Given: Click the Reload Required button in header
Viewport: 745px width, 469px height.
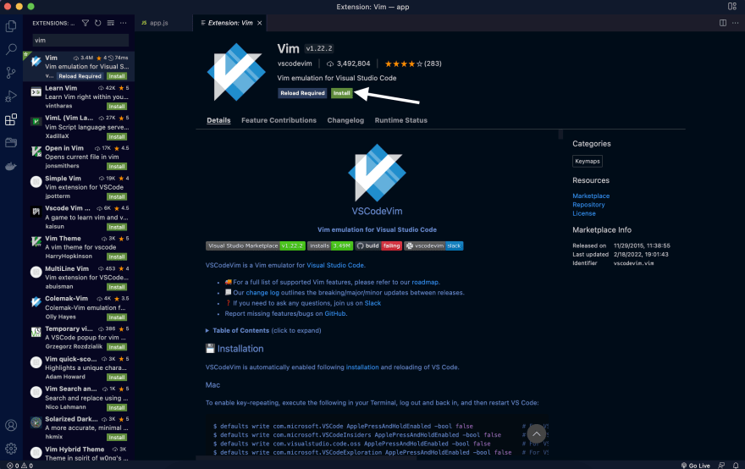Looking at the screenshot, I should click(303, 93).
